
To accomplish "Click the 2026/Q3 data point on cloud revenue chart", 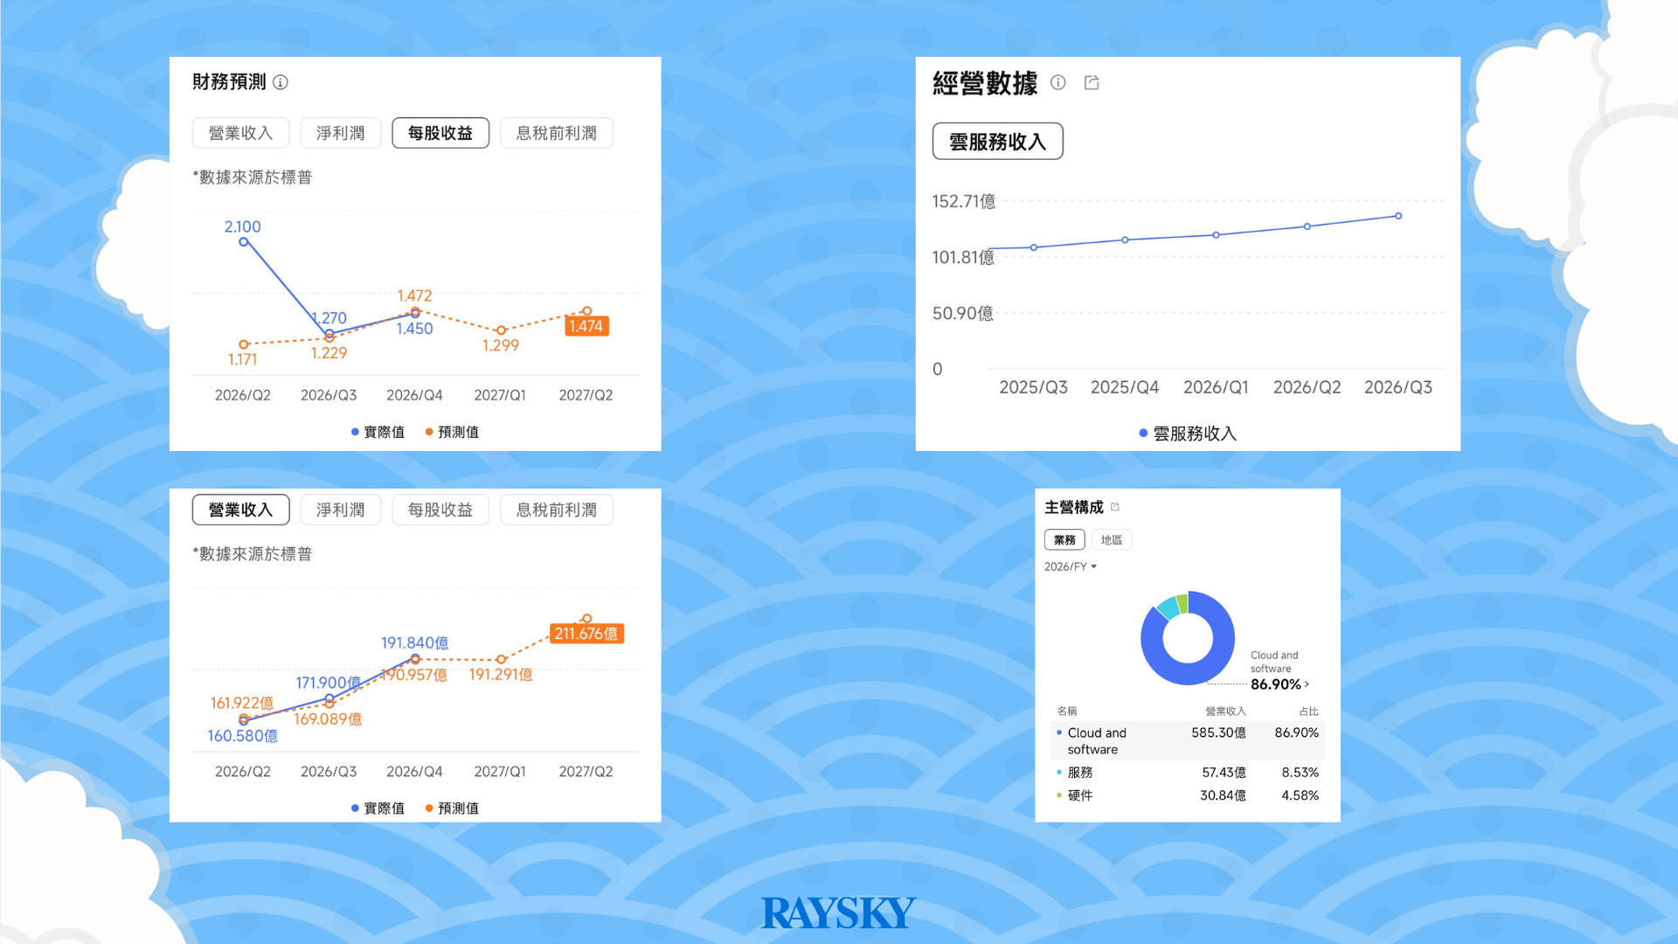I will (1398, 216).
